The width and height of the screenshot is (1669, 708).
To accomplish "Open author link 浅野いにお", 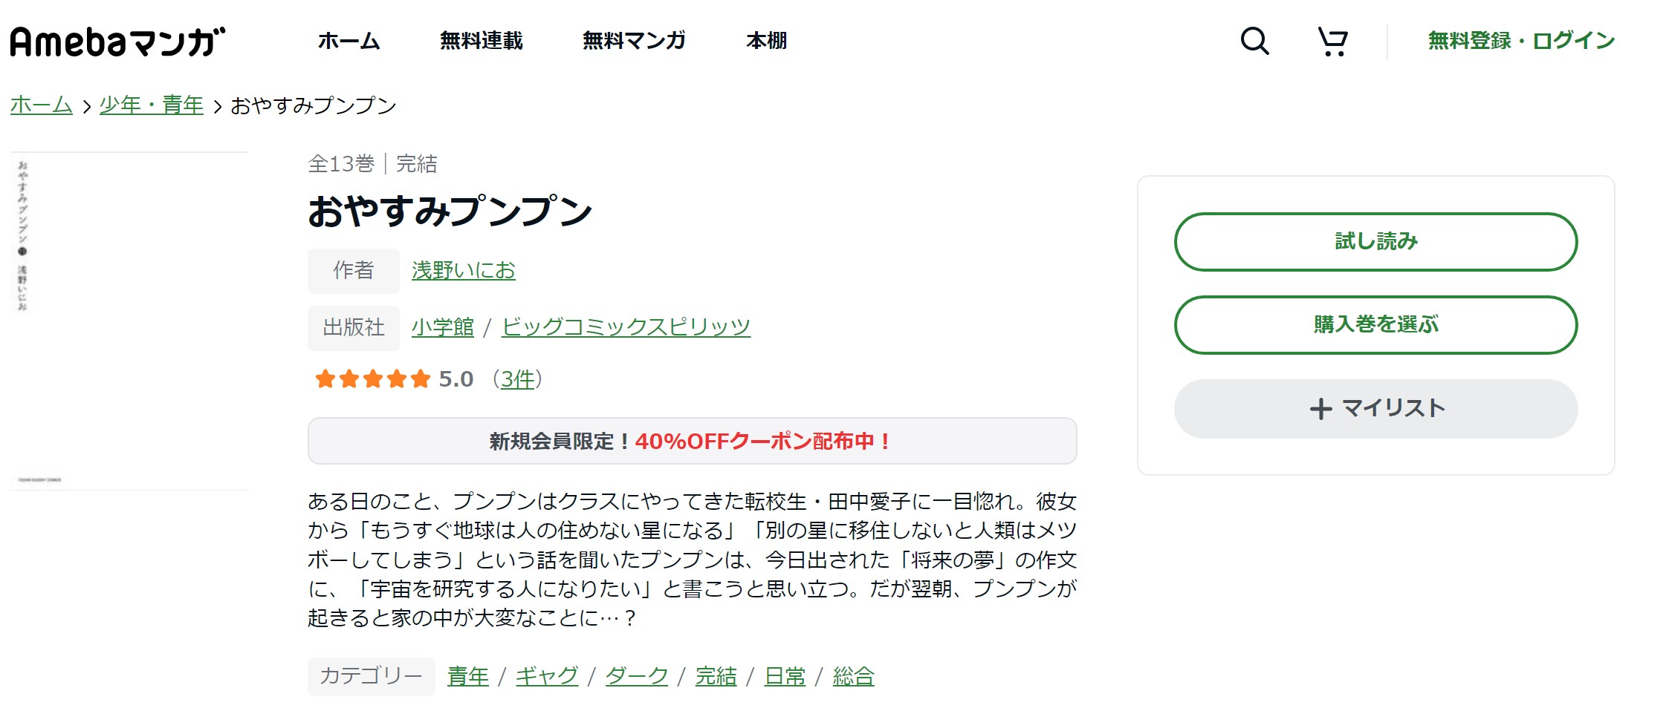I will tap(464, 271).
